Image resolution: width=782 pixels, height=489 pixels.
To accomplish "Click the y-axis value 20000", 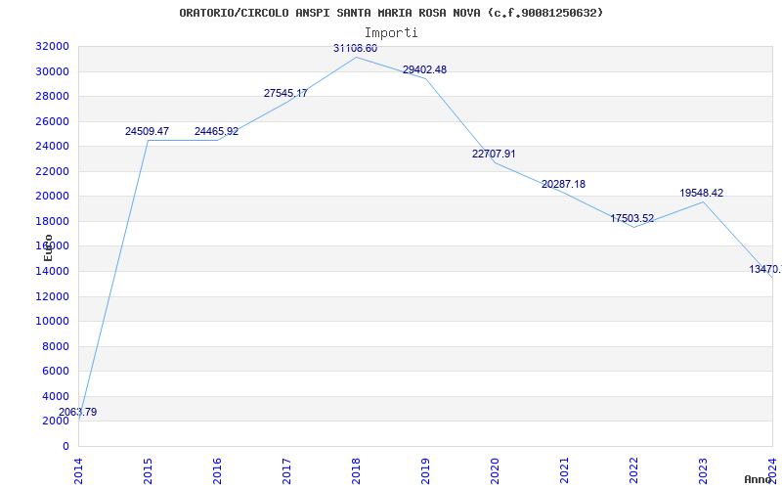I will point(52,197).
